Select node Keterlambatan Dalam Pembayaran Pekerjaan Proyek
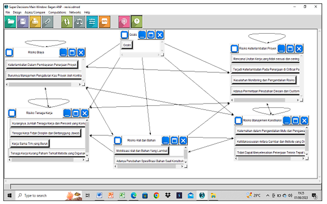 tap(42, 65)
